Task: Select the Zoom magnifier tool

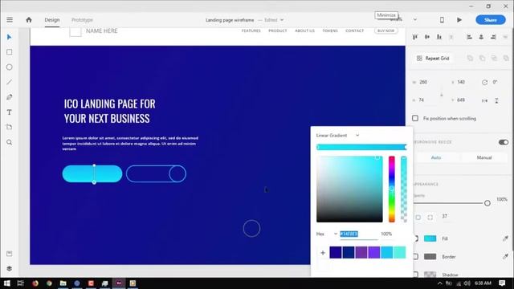Action: [9, 142]
